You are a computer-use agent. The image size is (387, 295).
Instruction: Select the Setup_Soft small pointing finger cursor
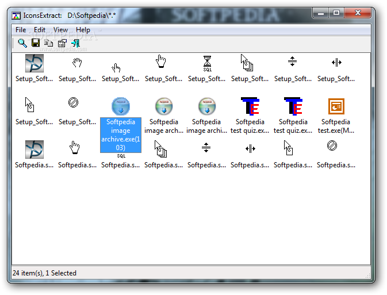click(x=116, y=68)
